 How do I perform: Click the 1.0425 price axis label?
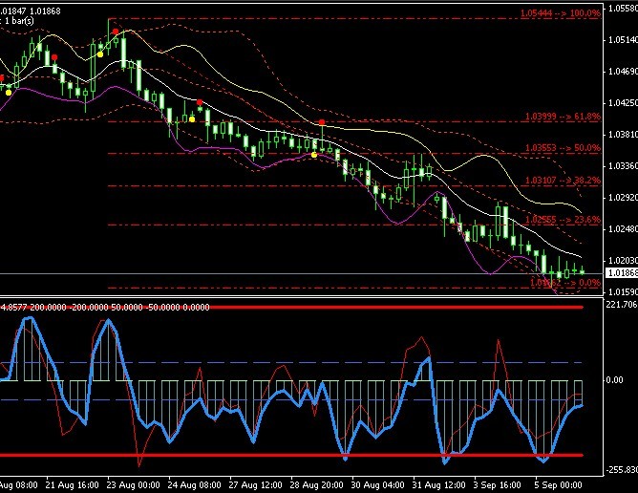(x=623, y=103)
